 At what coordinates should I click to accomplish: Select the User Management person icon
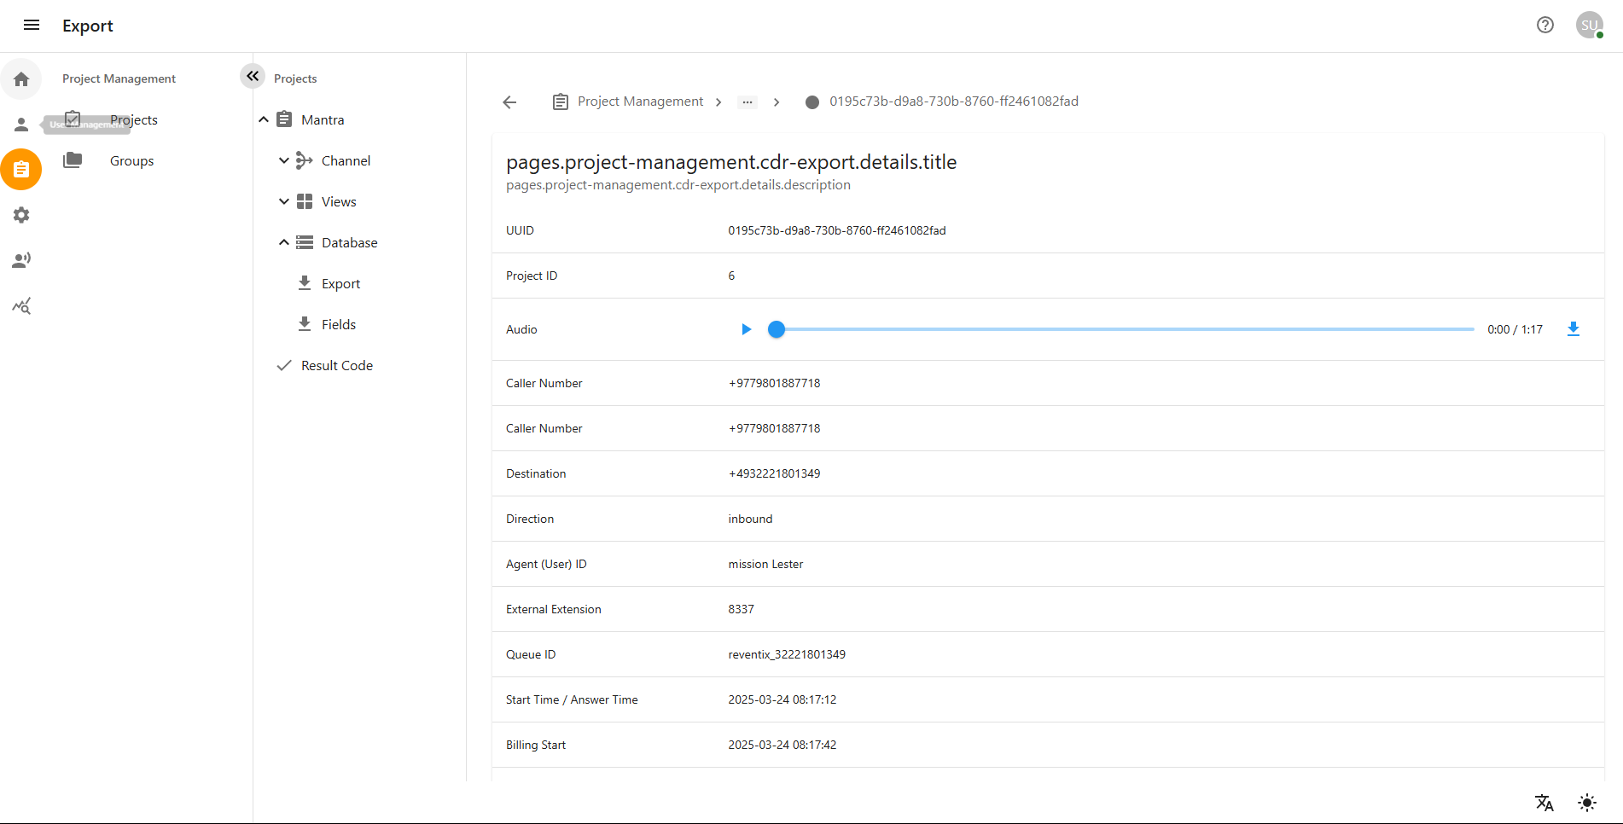(x=20, y=124)
